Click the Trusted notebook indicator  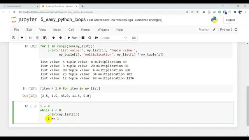pos(203,30)
